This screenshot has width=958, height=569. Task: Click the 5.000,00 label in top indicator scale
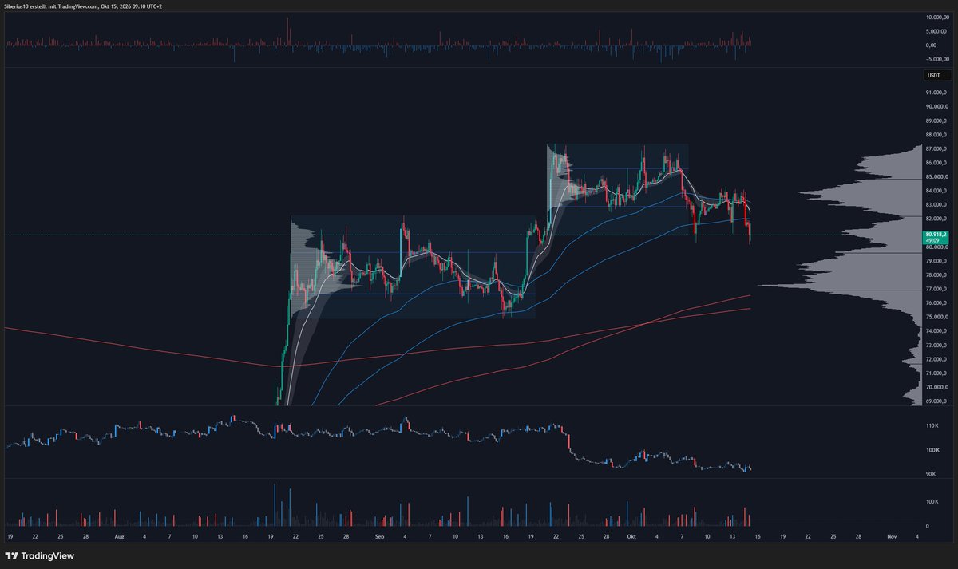(938, 31)
